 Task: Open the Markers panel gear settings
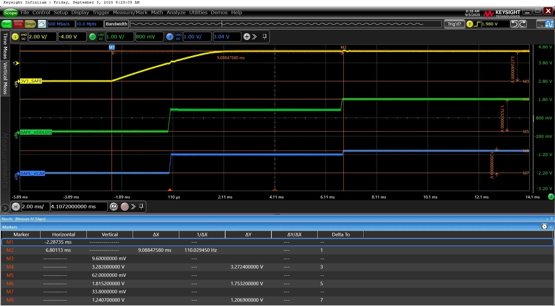545,227
